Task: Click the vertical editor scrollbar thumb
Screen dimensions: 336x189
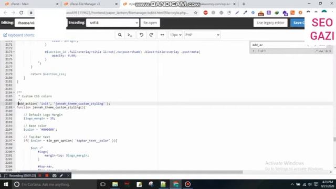Action: click(334, 139)
